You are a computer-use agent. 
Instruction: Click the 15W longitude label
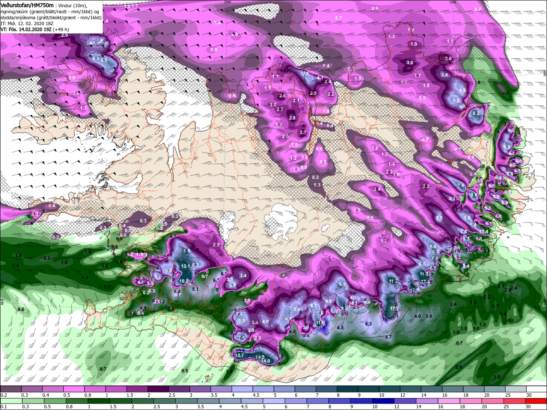coord(453,2)
